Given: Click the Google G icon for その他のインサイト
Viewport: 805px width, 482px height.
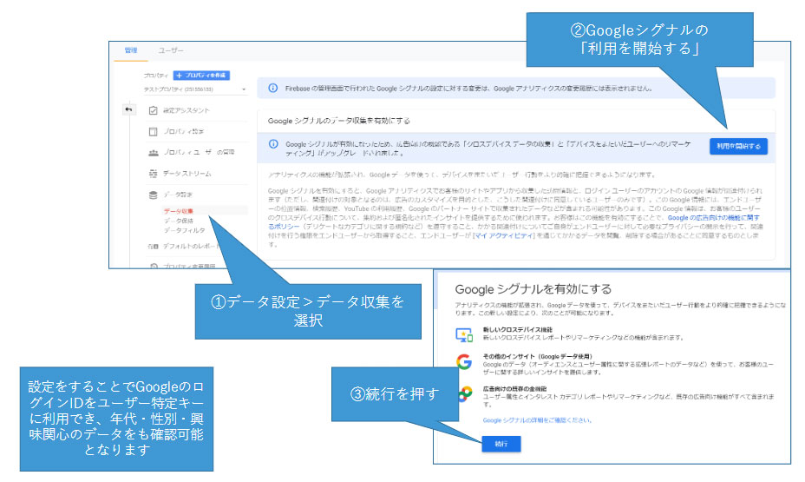Looking at the screenshot, I should coord(464,362).
